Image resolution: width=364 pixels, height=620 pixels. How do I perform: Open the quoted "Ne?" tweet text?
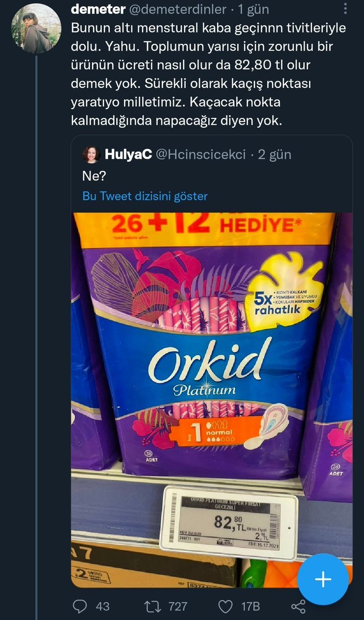94,176
